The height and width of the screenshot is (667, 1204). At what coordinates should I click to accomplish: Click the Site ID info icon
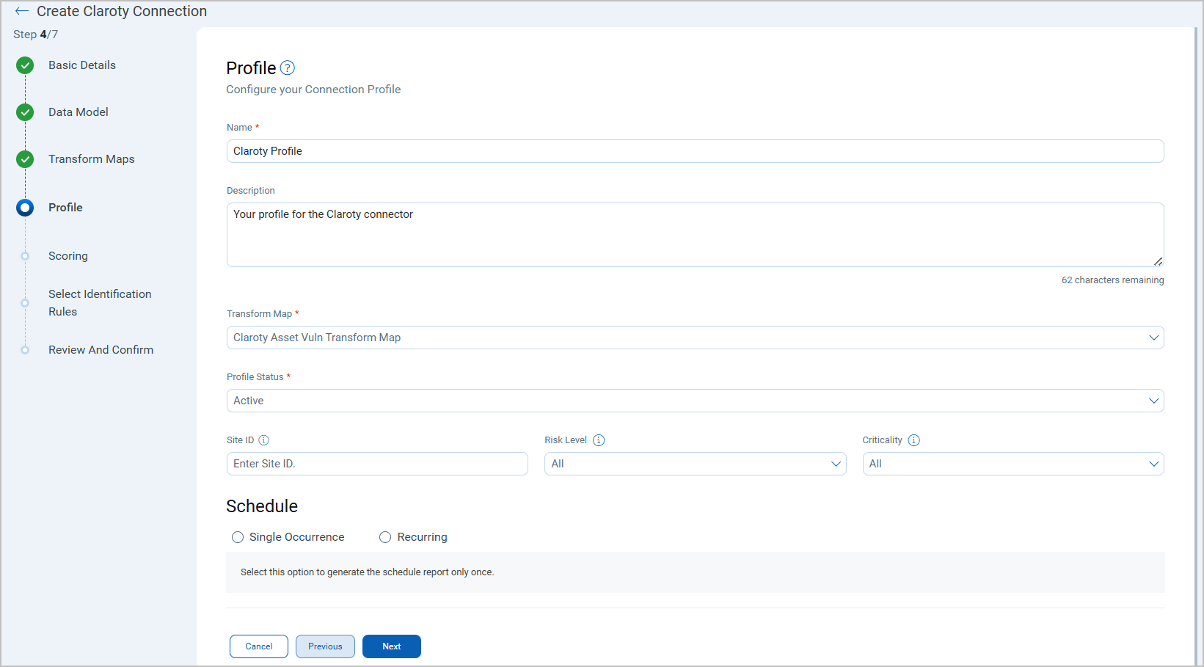(x=264, y=440)
